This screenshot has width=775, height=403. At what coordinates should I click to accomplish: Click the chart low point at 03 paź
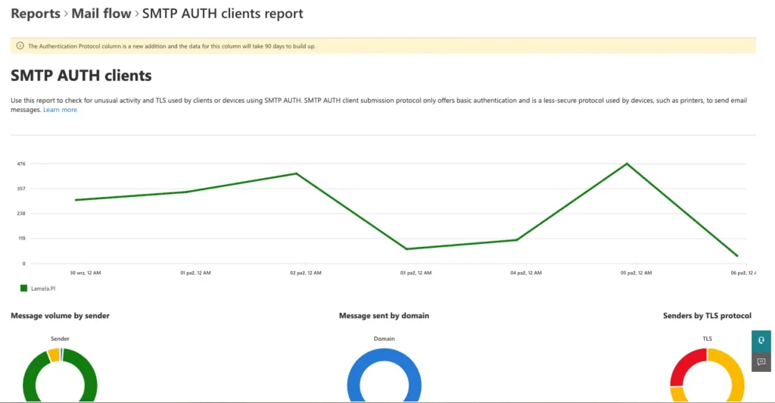click(406, 248)
